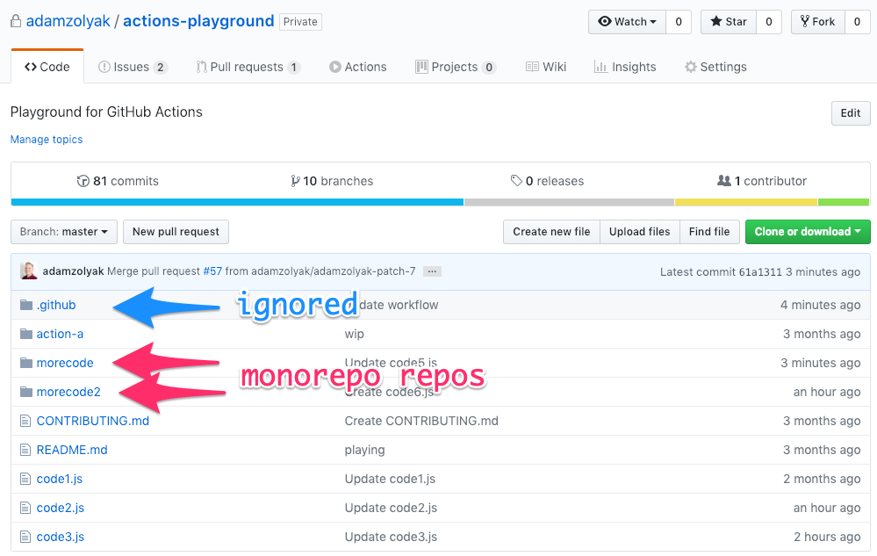The height and width of the screenshot is (556, 877).
Task: Click adamzolyak's avatar in commit bar
Action: pos(28,271)
